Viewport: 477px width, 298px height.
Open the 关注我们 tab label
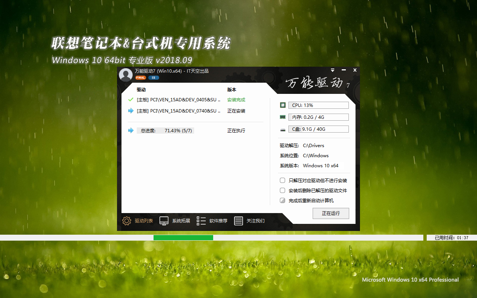pyautogui.click(x=256, y=221)
